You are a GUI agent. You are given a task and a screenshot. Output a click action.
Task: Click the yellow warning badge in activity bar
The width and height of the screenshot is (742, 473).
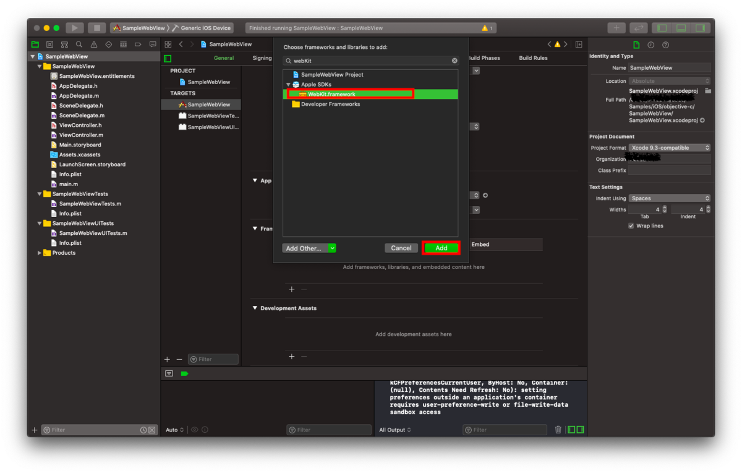click(487, 28)
